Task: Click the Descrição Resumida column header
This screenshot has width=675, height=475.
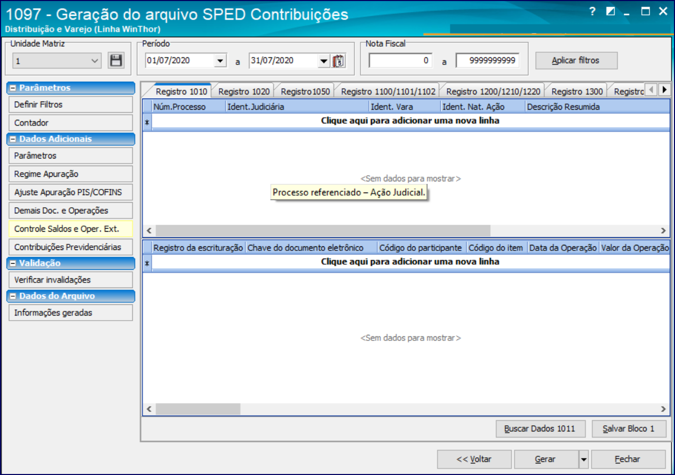Action: [x=597, y=107]
